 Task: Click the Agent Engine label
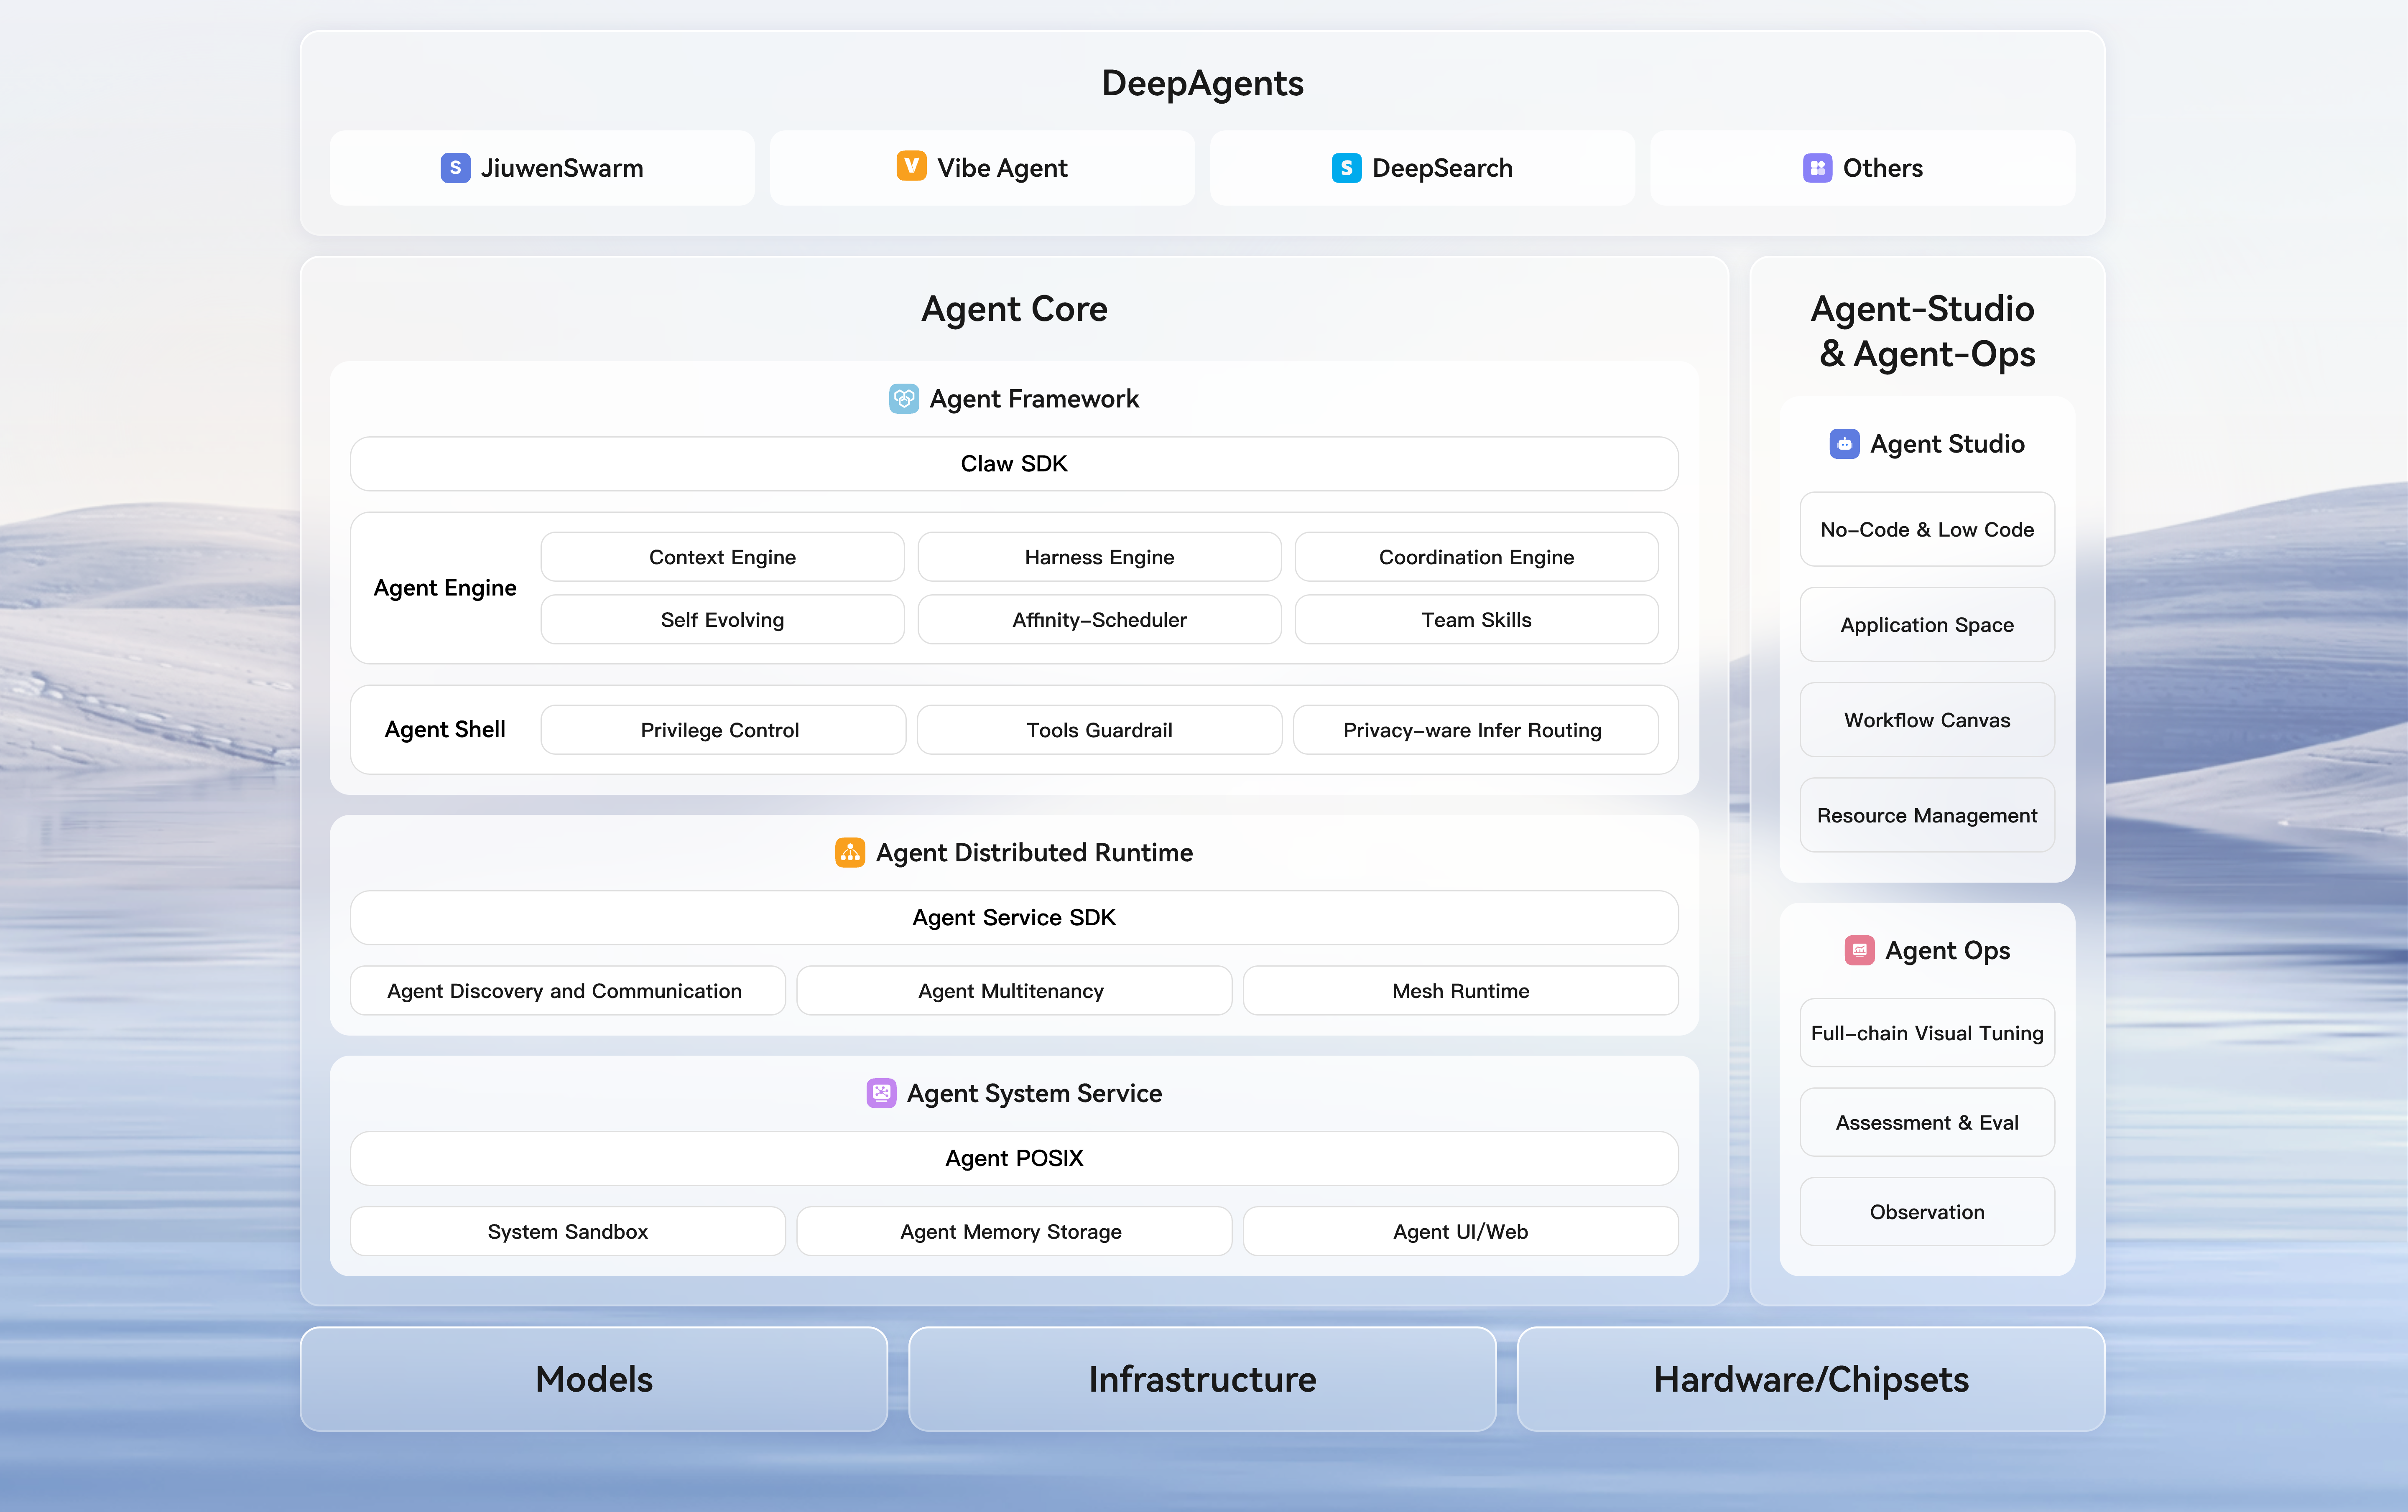[445, 588]
